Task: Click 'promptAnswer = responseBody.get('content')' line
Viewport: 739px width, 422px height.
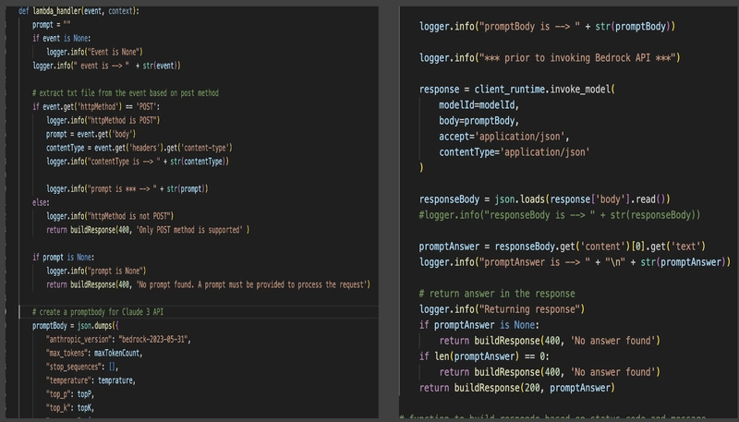Action: click(563, 247)
